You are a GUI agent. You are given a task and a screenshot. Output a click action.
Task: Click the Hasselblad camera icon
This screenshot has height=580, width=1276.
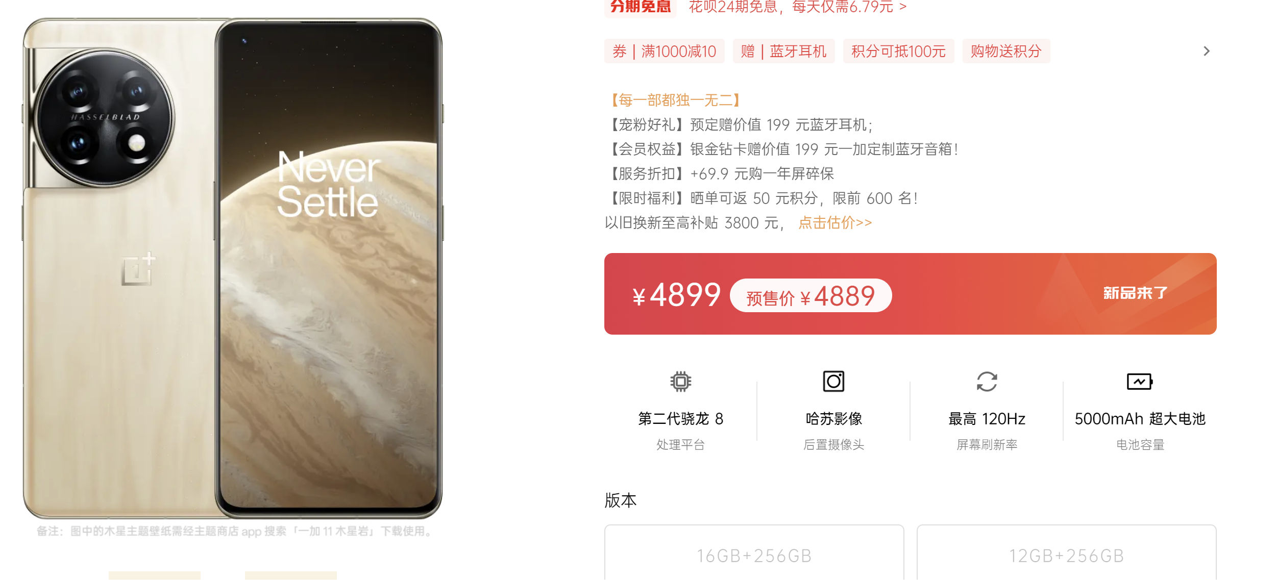coord(833,382)
